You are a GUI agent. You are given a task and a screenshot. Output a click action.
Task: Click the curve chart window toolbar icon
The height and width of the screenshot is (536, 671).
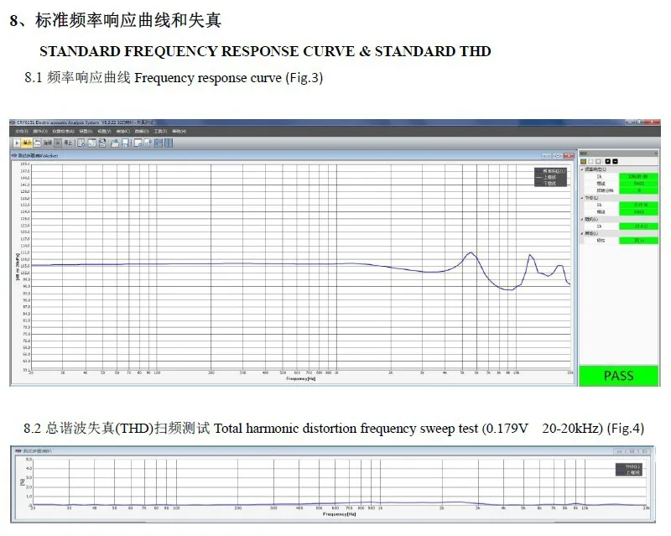[x=91, y=143]
